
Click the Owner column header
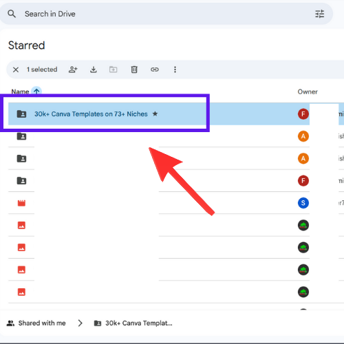click(x=308, y=92)
